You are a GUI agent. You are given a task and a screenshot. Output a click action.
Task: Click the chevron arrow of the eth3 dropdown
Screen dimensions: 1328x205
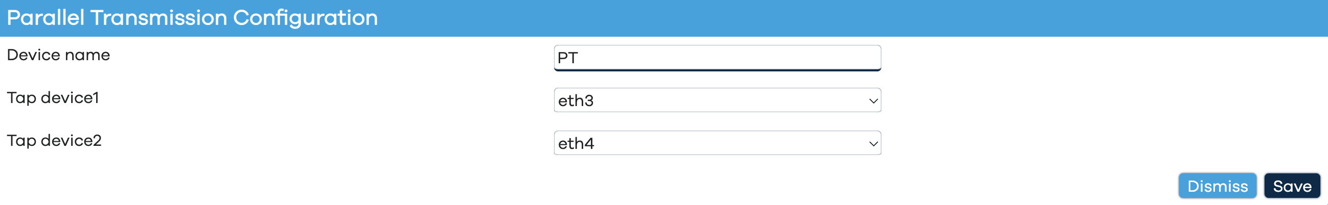click(873, 100)
